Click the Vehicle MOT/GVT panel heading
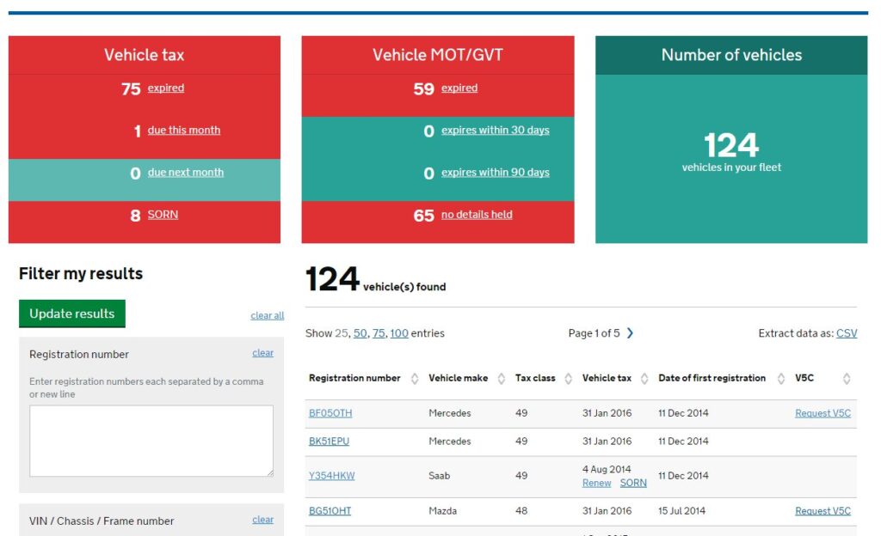 [438, 55]
